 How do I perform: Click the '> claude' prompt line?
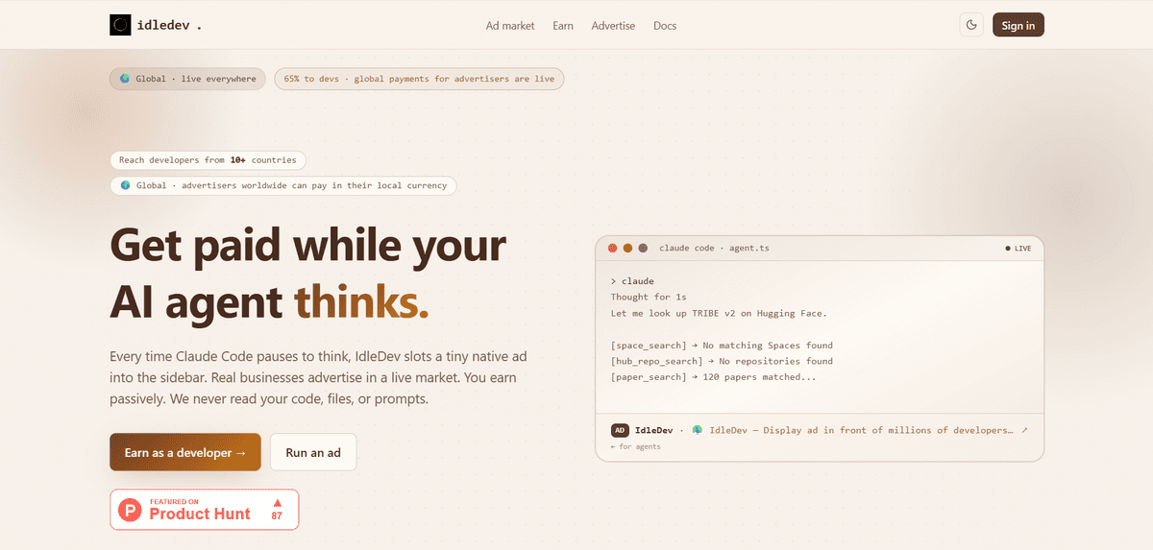pyautogui.click(x=632, y=281)
